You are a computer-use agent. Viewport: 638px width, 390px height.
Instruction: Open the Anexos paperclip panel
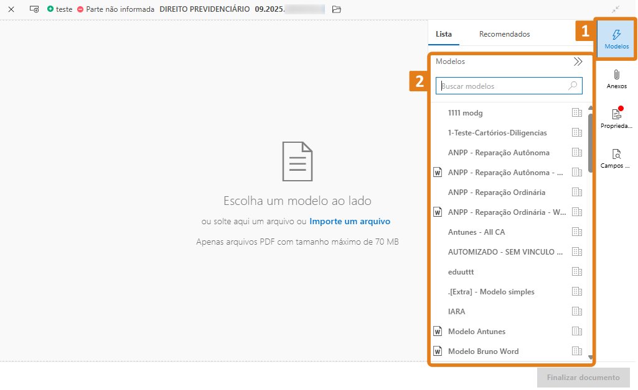tap(616, 78)
